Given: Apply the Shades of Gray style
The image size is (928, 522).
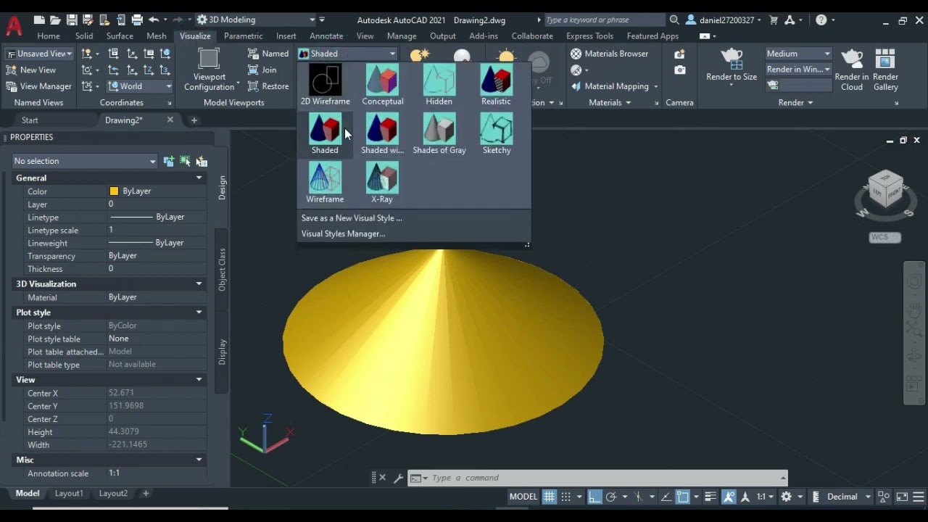Looking at the screenshot, I should pos(439,133).
